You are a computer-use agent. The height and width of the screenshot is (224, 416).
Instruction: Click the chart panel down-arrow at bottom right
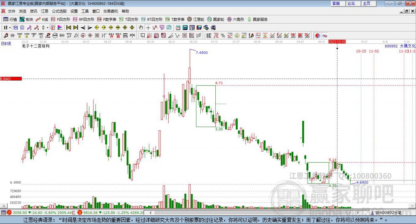tap(413, 206)
